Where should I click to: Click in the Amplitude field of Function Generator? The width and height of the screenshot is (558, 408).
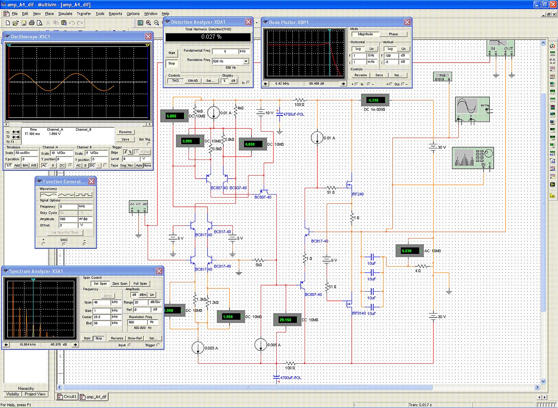tap(68, 219)
